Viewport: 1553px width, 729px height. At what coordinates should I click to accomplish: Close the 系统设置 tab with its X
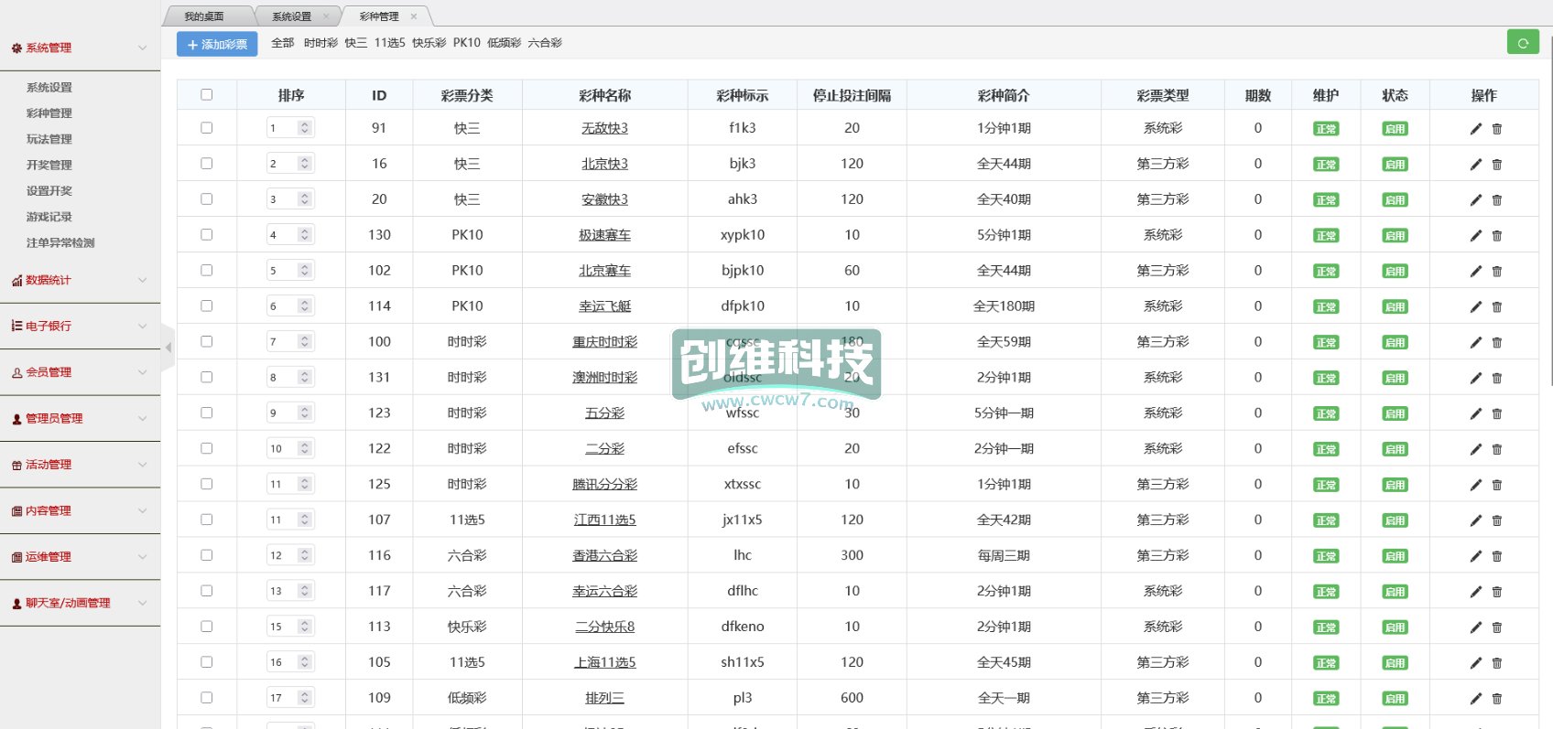(326, 16)
